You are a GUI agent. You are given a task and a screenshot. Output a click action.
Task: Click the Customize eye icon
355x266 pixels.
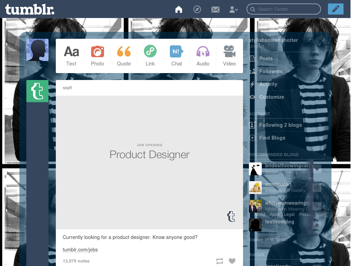click(x=252, y=97)
